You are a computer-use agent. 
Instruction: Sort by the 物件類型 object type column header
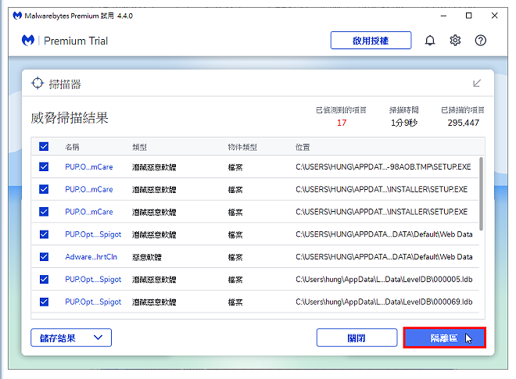(x=242, y=147)
